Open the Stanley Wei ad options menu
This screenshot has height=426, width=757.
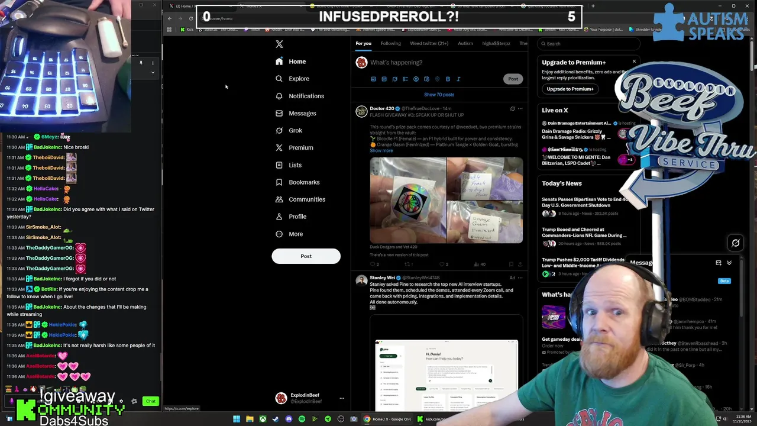coord(520,277)
